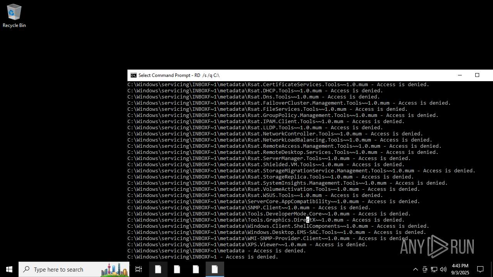Click the Rsat.DHCP.Tools output line
The width and height of the screenshot is (493, 277).
pos(255,91)
